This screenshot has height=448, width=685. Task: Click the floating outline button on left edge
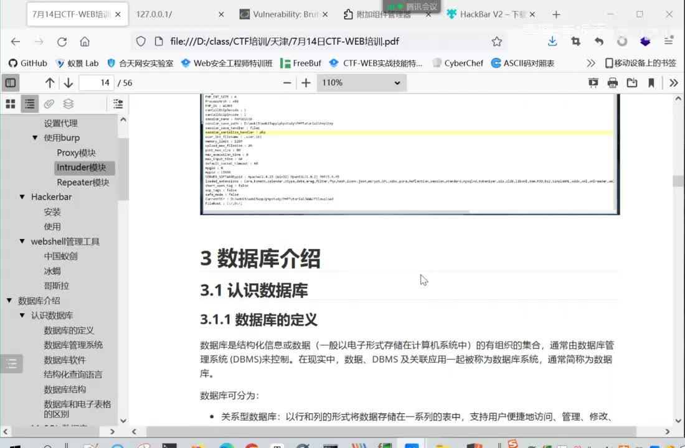click(x=11, y=363)
